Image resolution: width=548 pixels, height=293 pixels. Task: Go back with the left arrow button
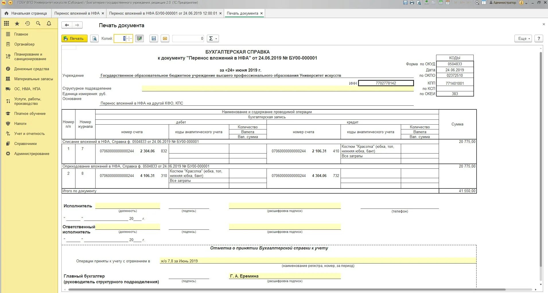click(x=67, y=25)
